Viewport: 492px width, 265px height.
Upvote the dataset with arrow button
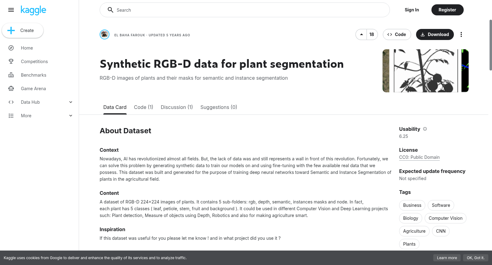pyautogui.click(x=361, y=34)
